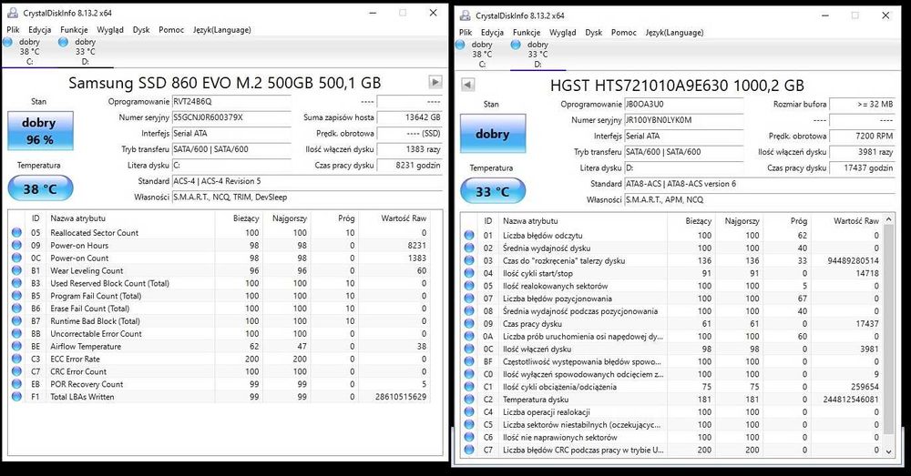The height and width of the screenshot is (476, 911).
Task: Click the CrystalDiskInfo title bar icon in HGST window
Action: coord(465,15)
